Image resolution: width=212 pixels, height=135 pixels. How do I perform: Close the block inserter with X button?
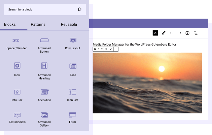click(x=155, y=33)
